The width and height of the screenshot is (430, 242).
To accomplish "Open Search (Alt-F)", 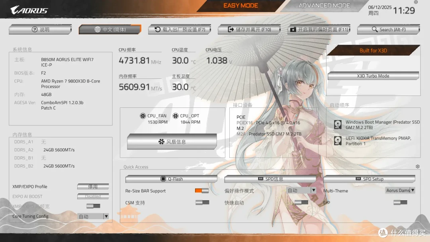I will click(x=389, y=29).
